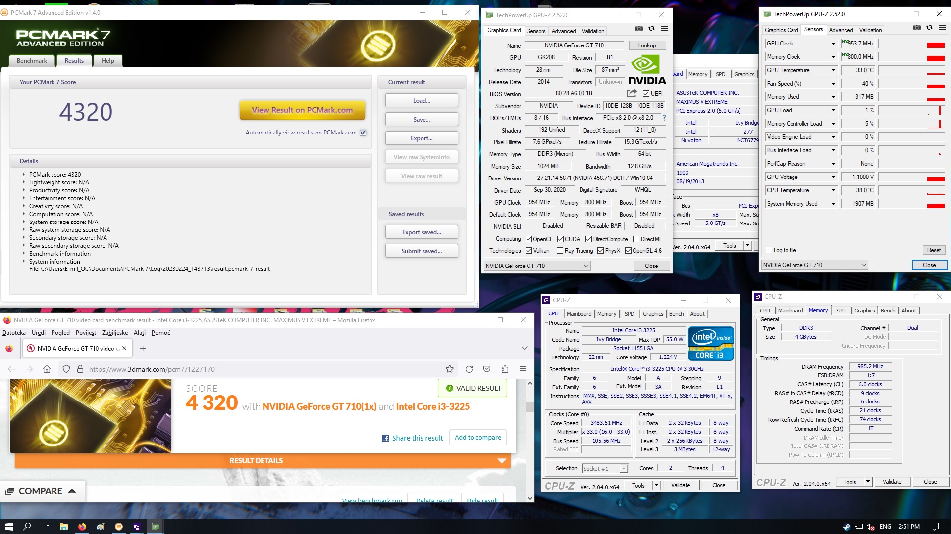Screen dimensions: 951x534
Task: Expand the RESULT DETAILS section on 3dmark
Action: click(263, 461)
